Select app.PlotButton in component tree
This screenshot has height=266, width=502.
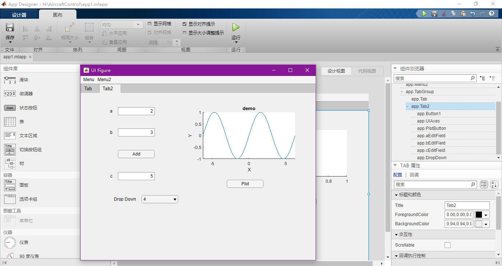click(x=431, y=128)
